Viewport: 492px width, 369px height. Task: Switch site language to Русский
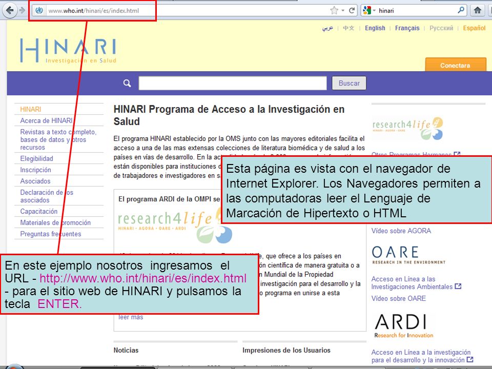[x=441, y=28]
